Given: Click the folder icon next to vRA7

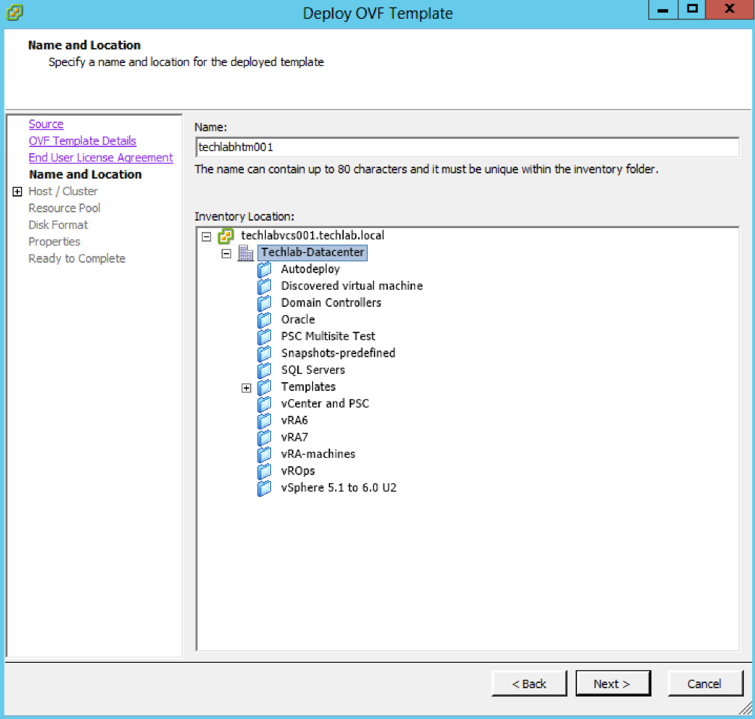Looking at the screenshot, I should click(264, 438).
